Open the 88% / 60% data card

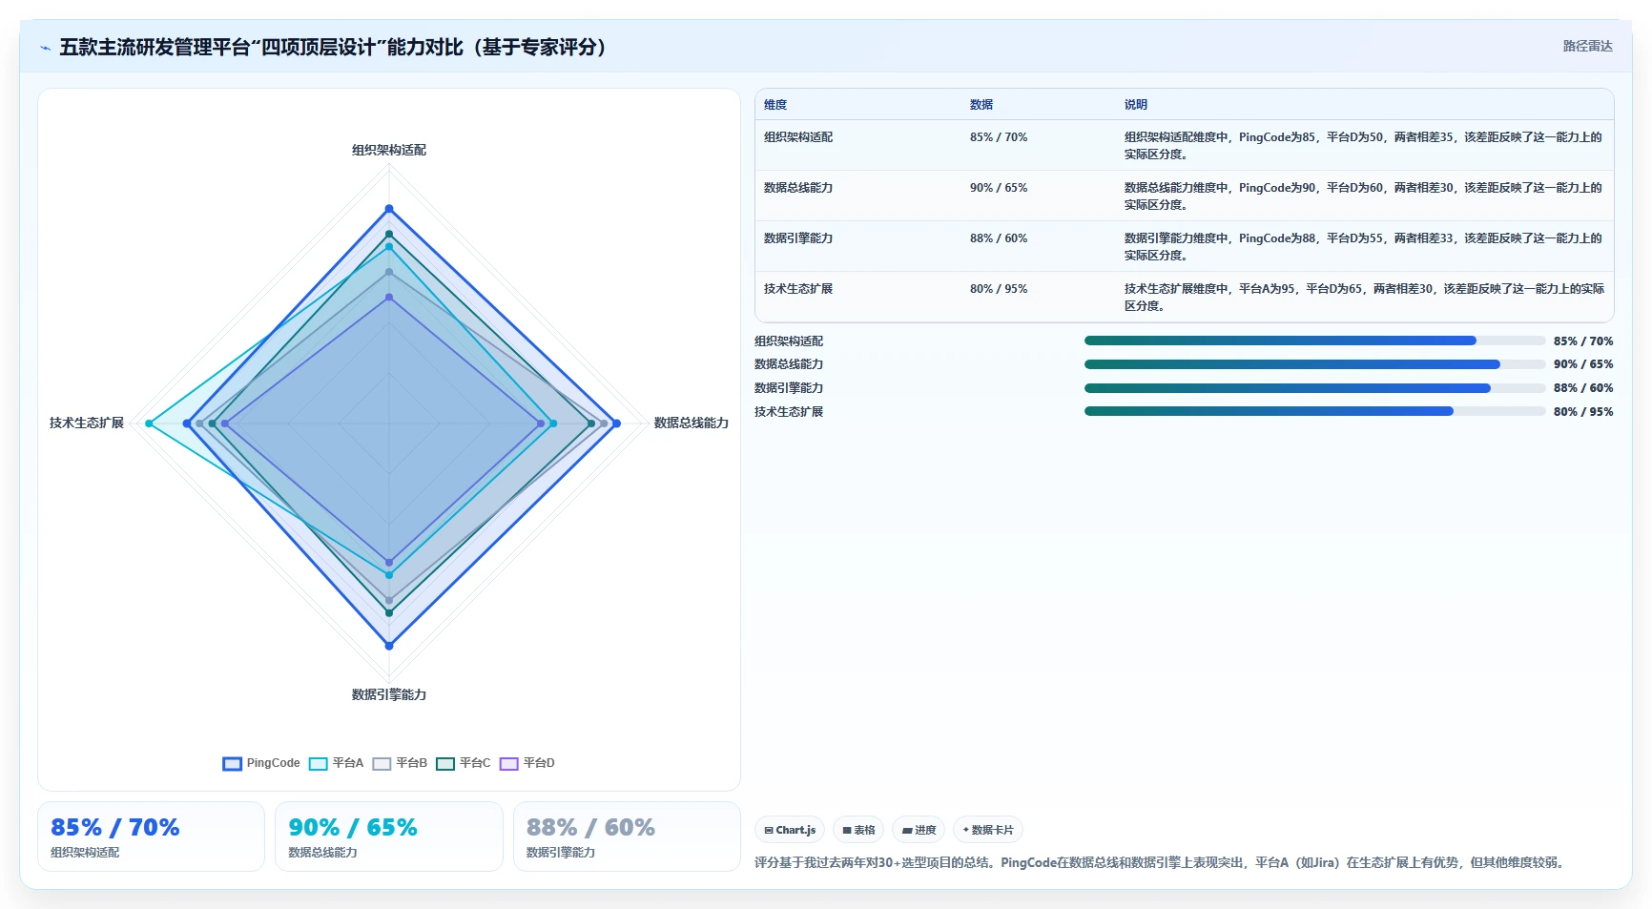coord(627,837)
